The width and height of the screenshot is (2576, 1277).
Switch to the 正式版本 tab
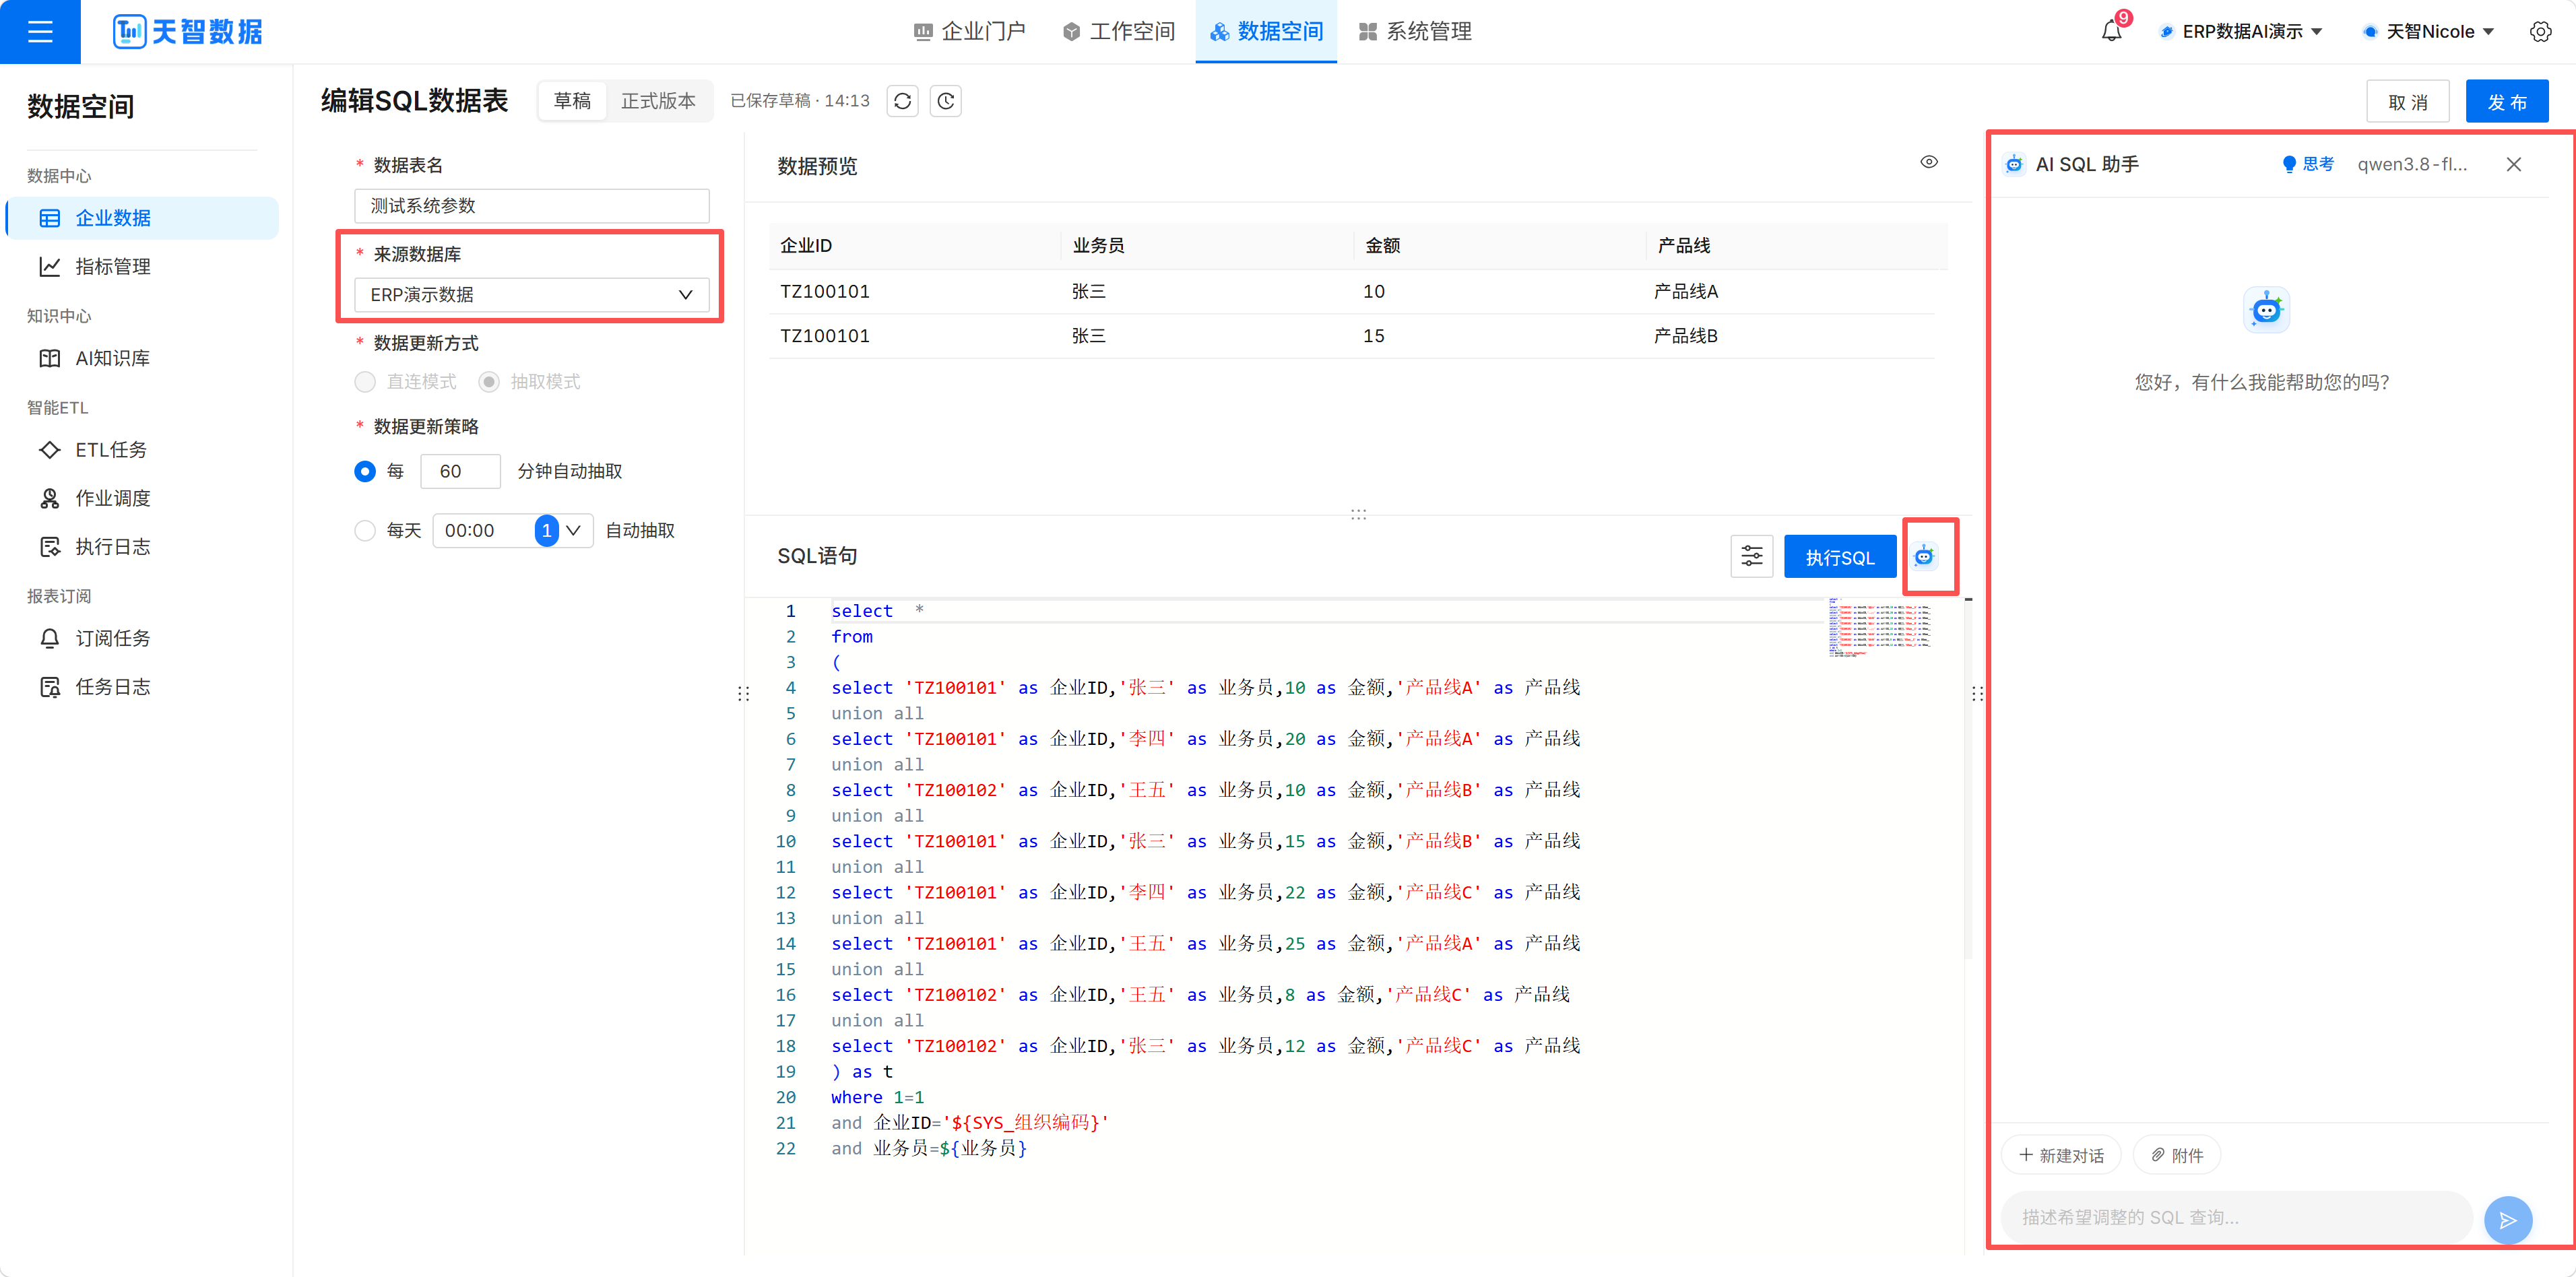coord(658,101)
